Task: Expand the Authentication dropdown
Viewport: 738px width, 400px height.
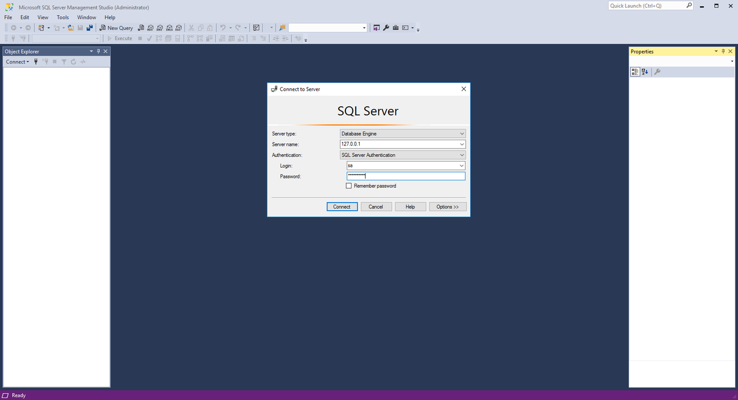Action: (462, 155)
